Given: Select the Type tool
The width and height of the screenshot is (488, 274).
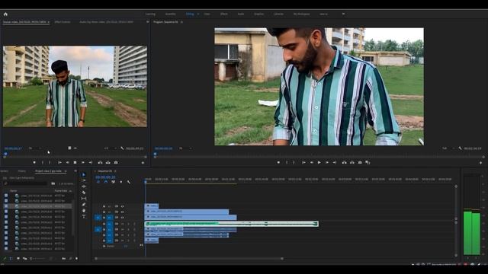Looking at the screenshot, I should click(83, 216).
